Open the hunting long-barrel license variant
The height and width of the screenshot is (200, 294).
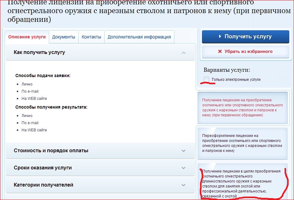click(x=241, y=183)
